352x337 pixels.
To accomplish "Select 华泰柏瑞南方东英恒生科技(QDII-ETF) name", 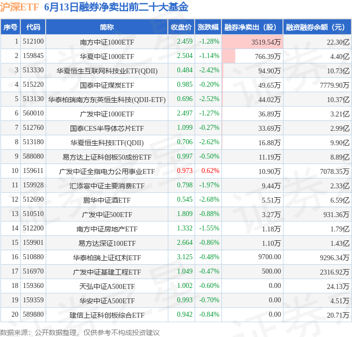I will [107, 100].
